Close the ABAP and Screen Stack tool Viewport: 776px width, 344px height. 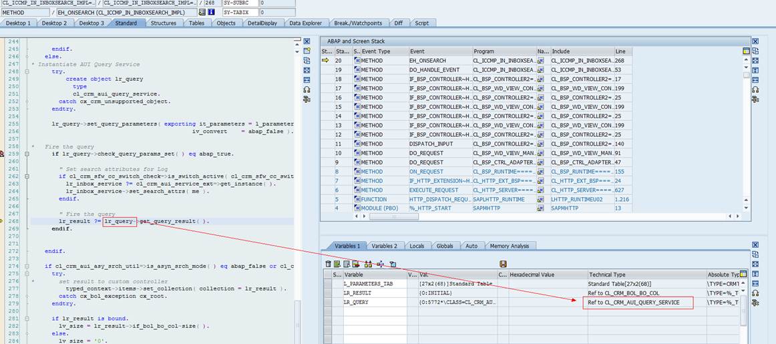tap(755, 41)
